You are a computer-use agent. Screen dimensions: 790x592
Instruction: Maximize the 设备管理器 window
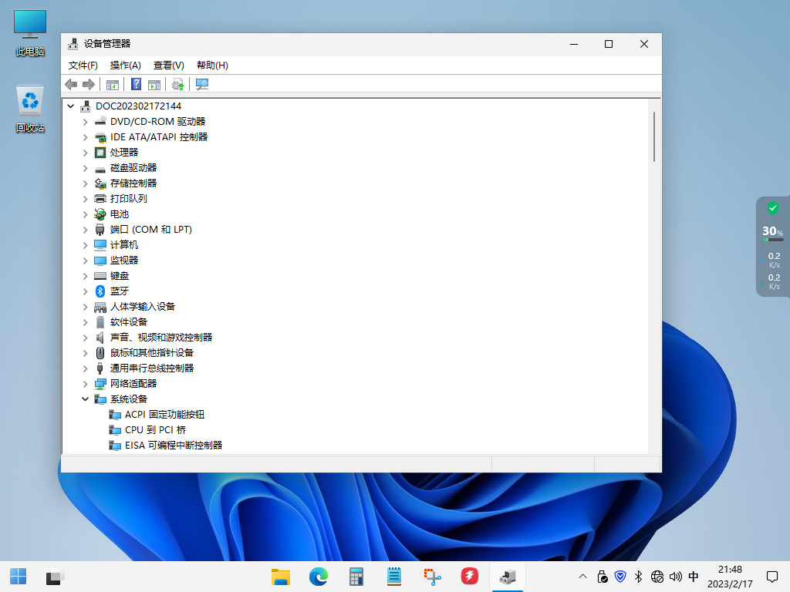[x=609, y=44]
